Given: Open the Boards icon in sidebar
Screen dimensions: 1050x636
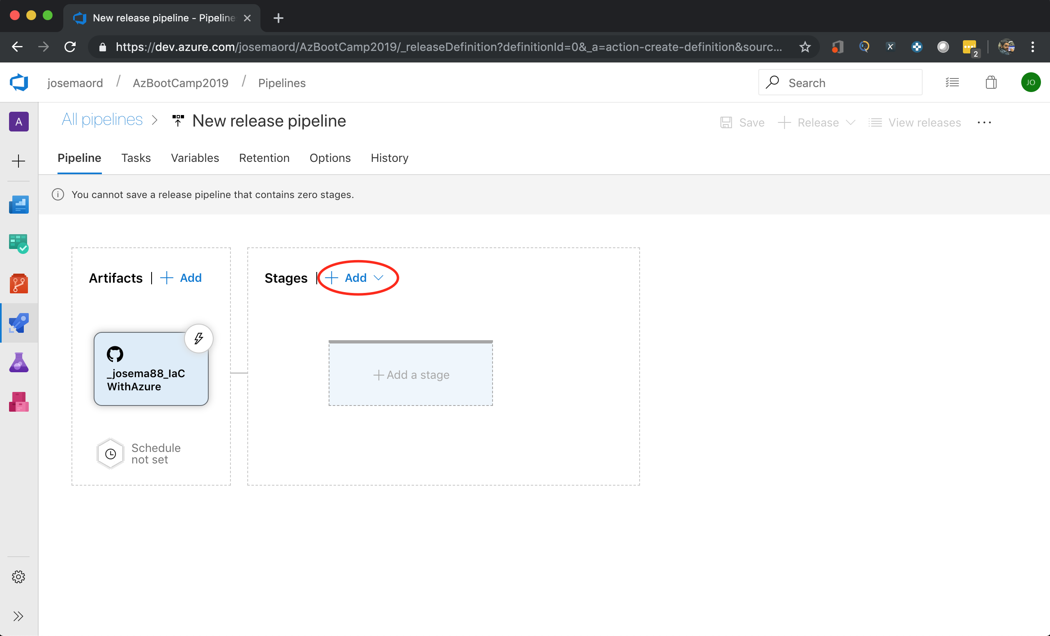Looking at the screenshot, I should tap(19, 244).
